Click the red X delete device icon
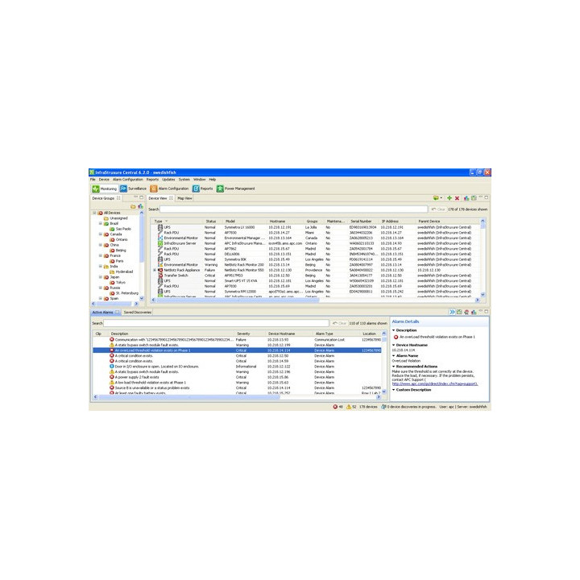 click(457, 198)
